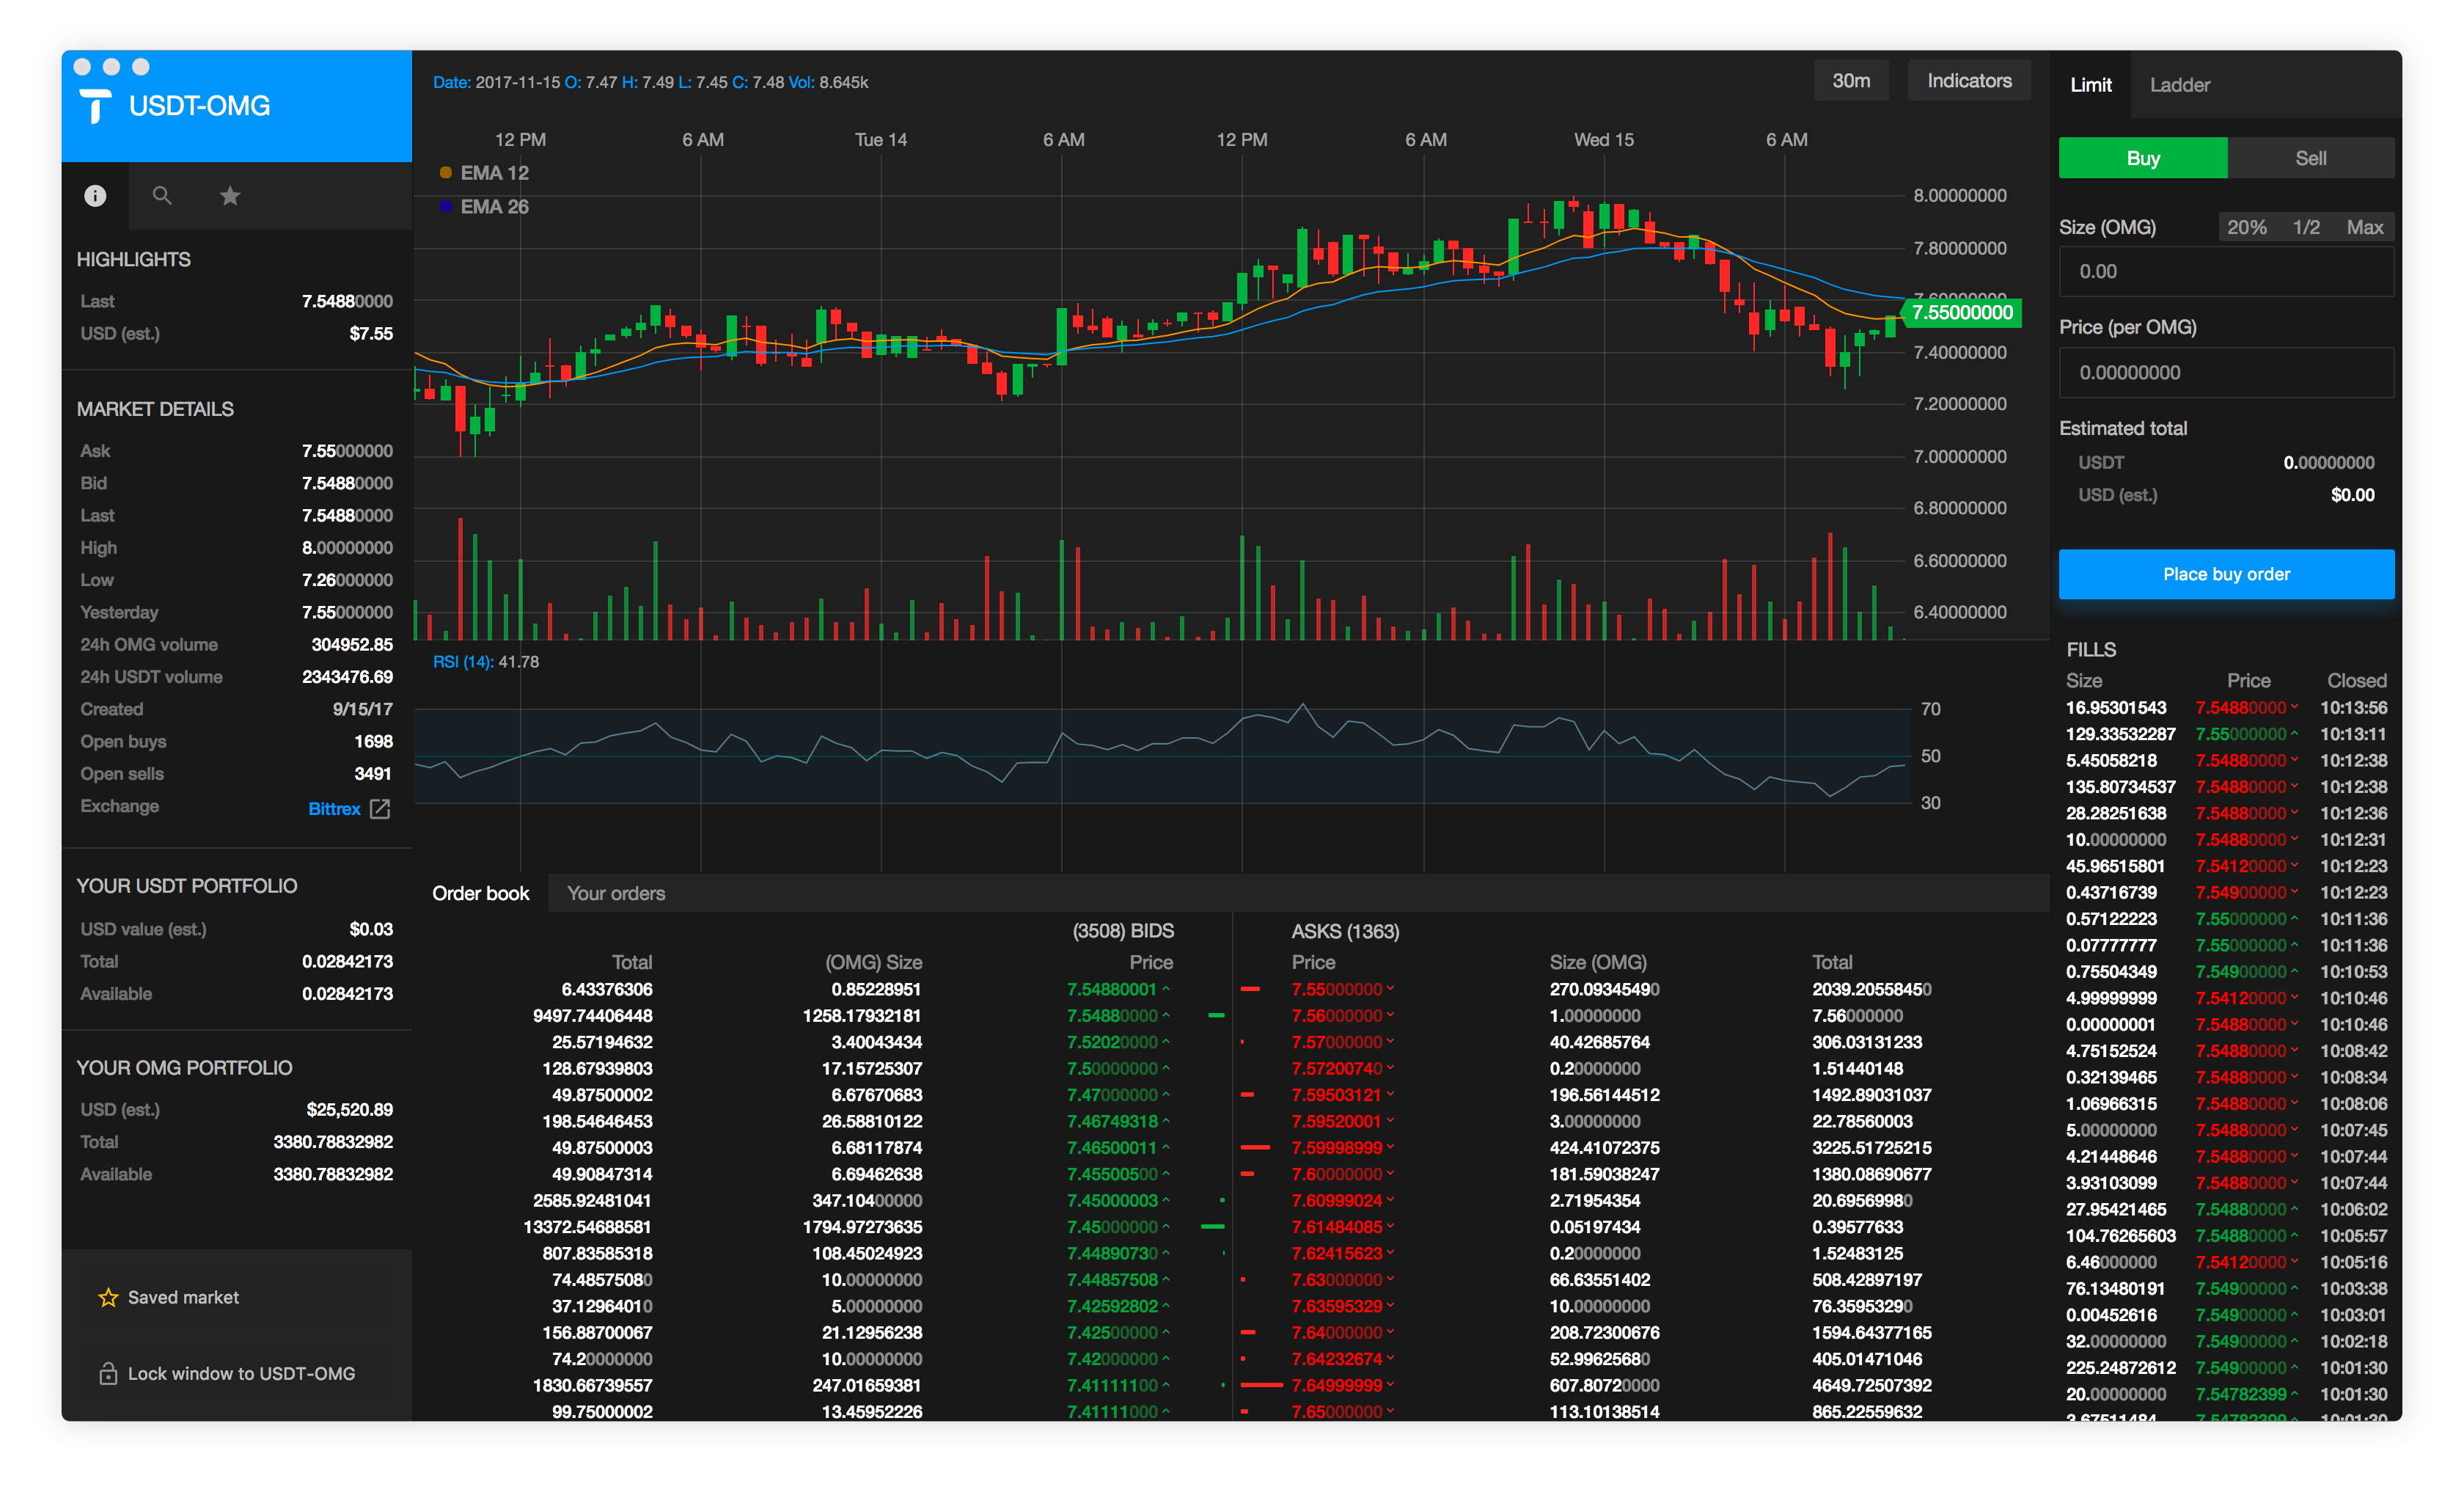Click the app logo beside USDT-OMG
This screenshot has width=2464, height=1495.
pos(96,106)
